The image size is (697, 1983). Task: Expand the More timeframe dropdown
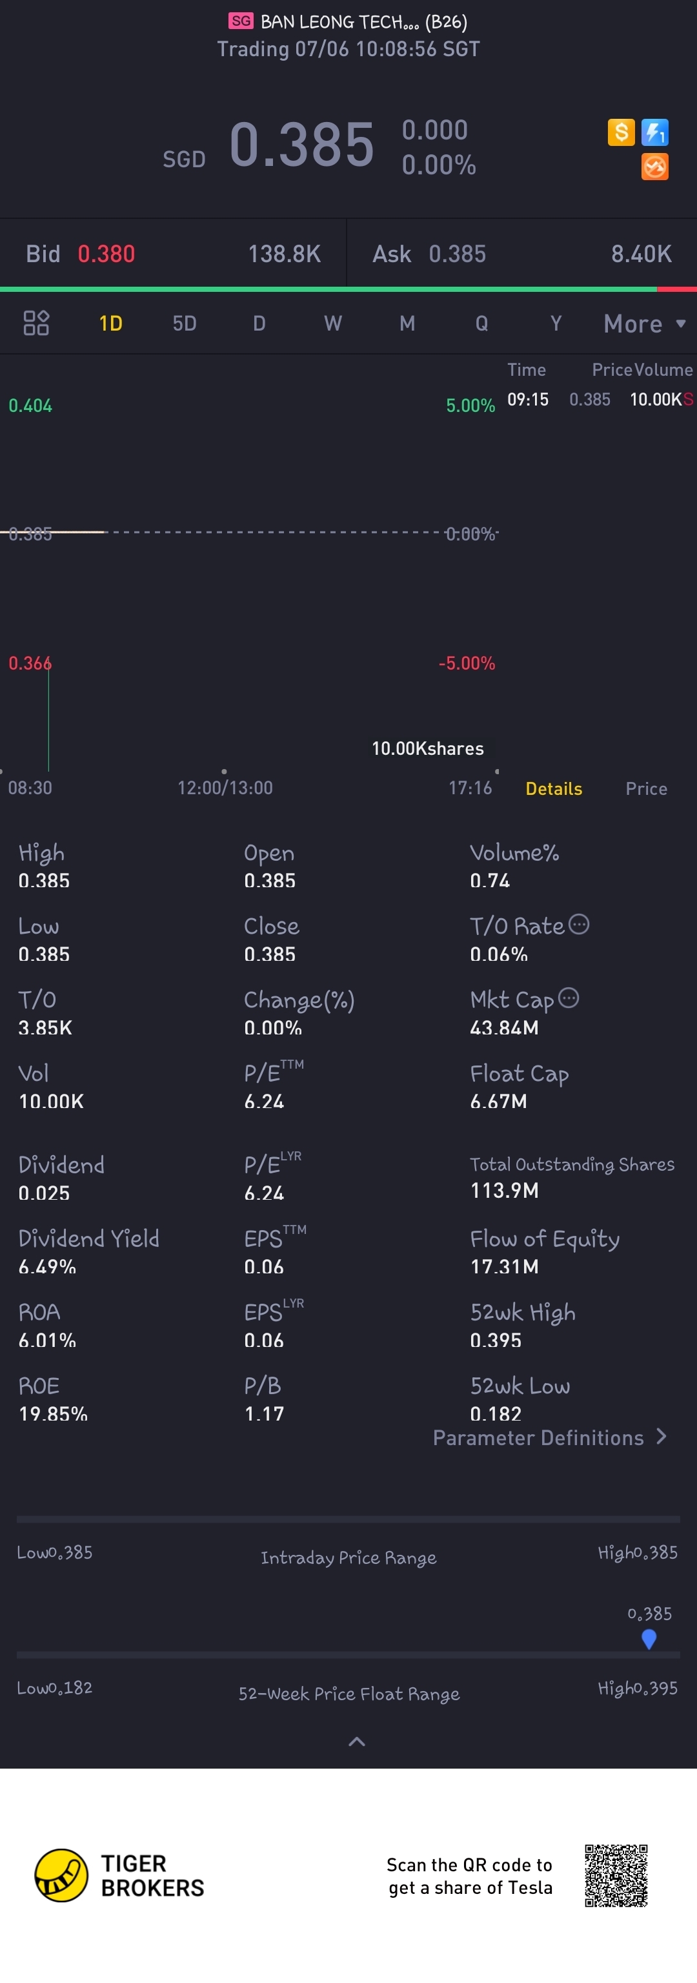(x=645, y=324)
